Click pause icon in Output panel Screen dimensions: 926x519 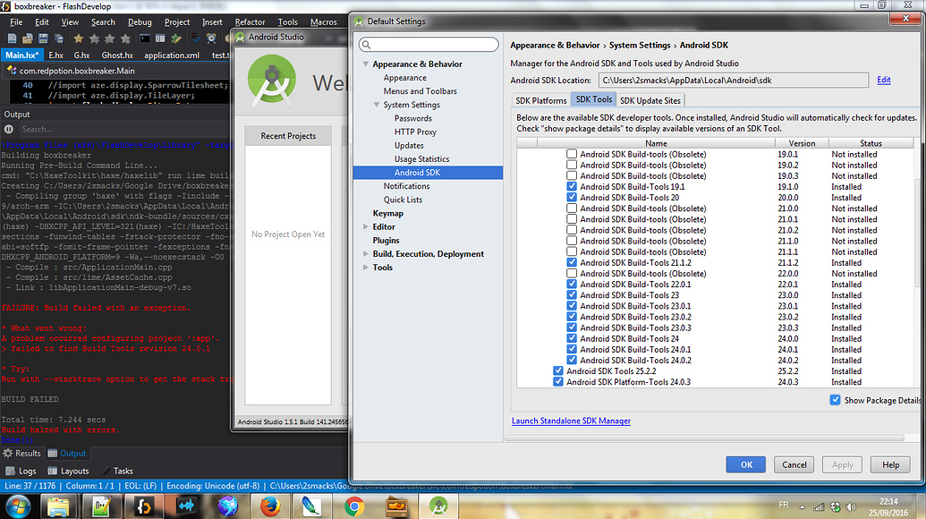tap(9, 130)
